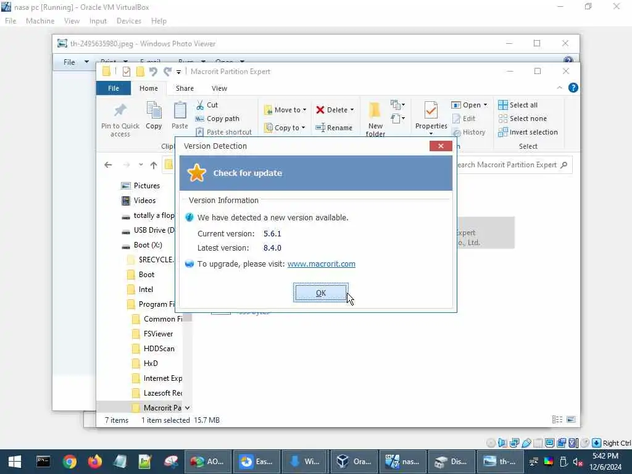Screen dimensions: 632x474
Task: Select Boot (X:) drive in navigation pane
Action: click(x=142, y=244)
